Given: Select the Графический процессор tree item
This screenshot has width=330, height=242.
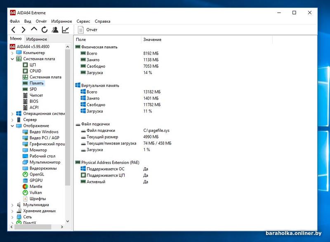Looking at the screenshot, I should pyautogui.click(x=47, y=144).
